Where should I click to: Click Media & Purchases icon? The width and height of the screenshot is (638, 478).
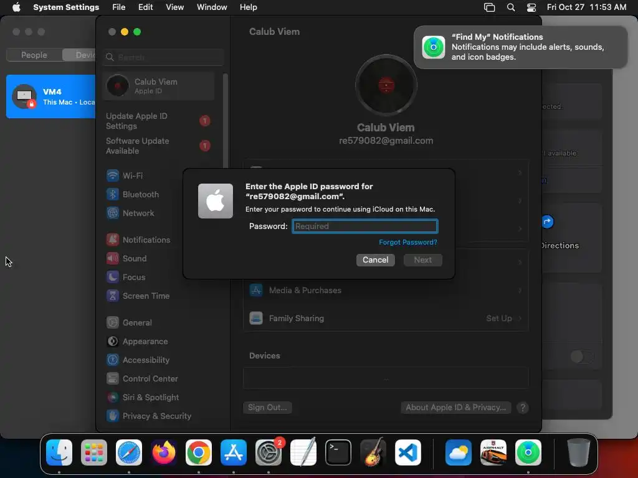coord(256,290)
